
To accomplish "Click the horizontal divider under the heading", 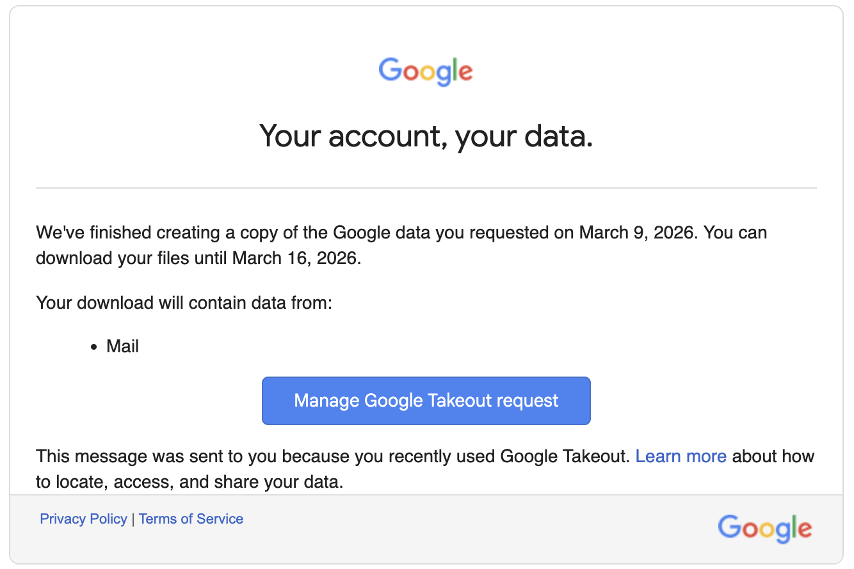I will [426, 187].
